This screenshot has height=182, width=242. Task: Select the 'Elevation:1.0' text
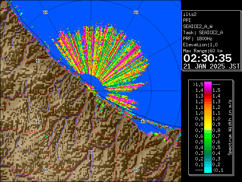(200, 45)
